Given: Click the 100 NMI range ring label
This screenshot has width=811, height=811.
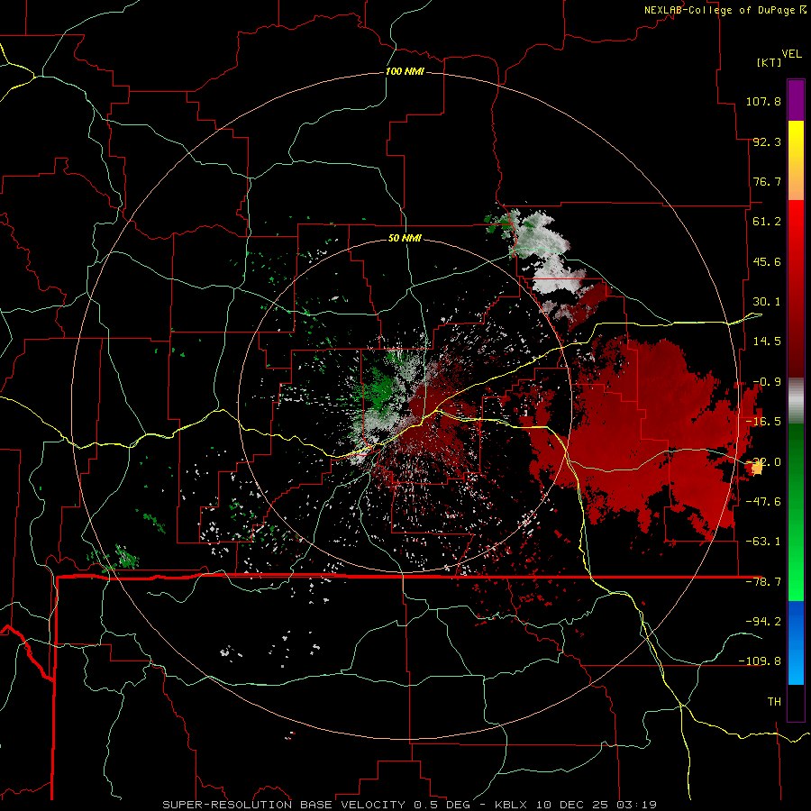Looking at the screenshot, I should [x=405, y=71].
